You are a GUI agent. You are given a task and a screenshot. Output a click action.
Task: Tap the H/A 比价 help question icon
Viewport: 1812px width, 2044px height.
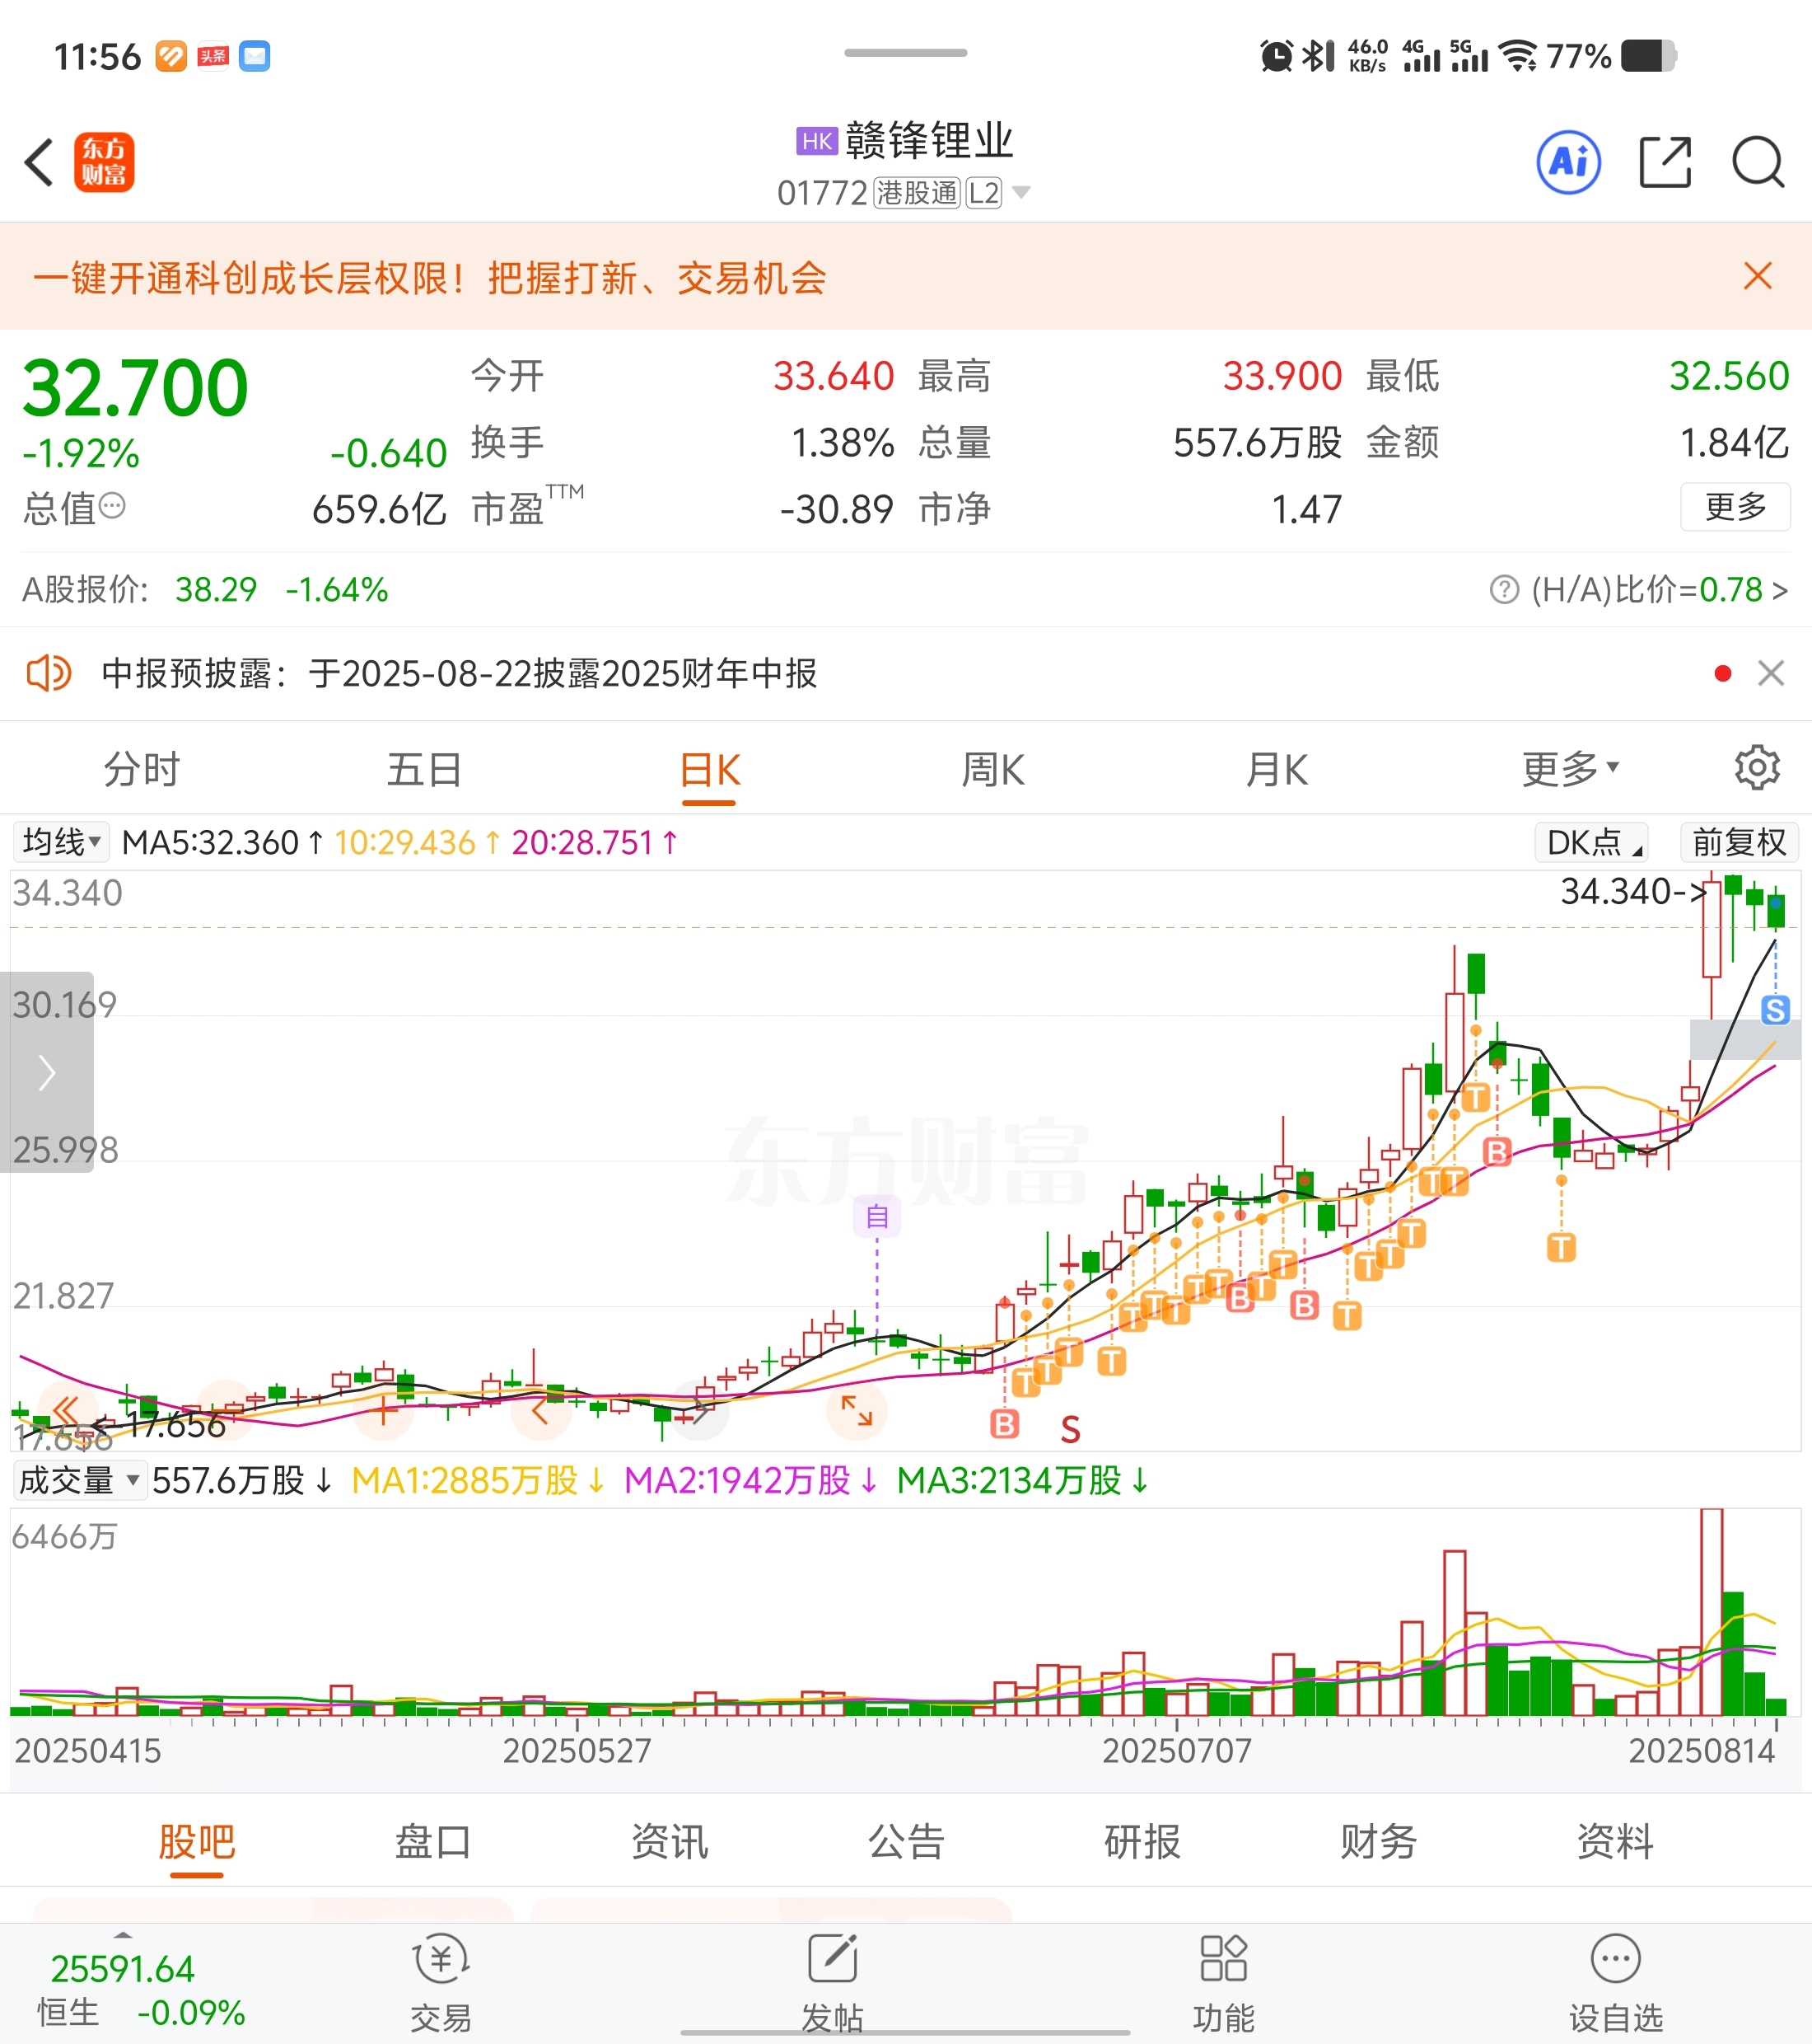1504,590
